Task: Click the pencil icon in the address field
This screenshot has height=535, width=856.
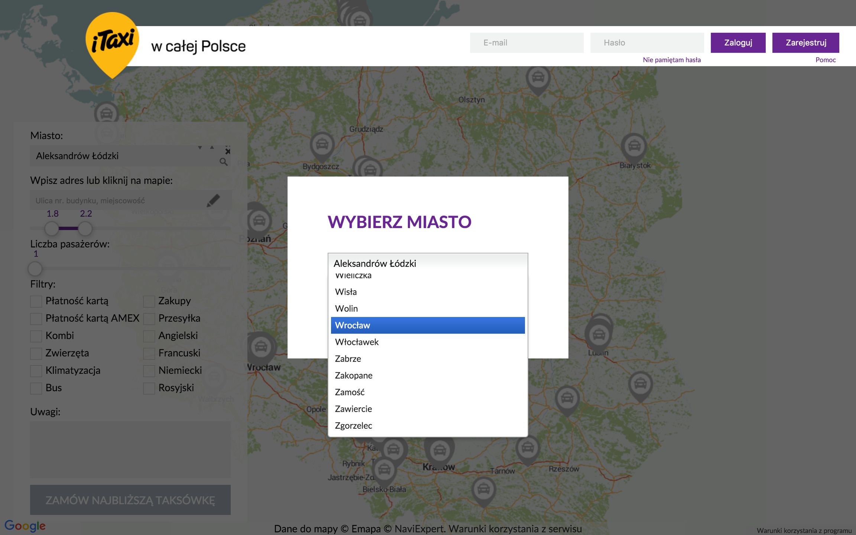Action: [x=213, y=200]
